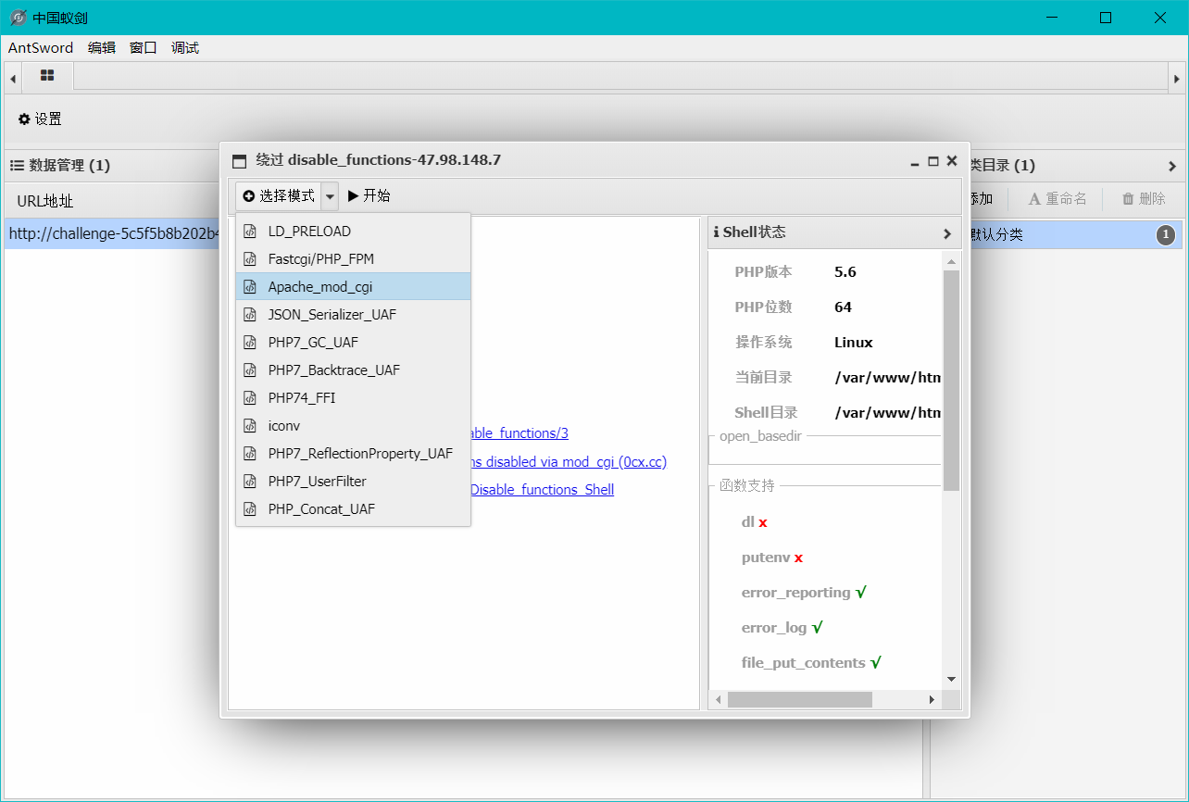The height and width of the screenshot is (802, 1189).
Task: Toggle the 选择模式 dropdown arrow
Action: pyautogui.click(x=330, y=196)
